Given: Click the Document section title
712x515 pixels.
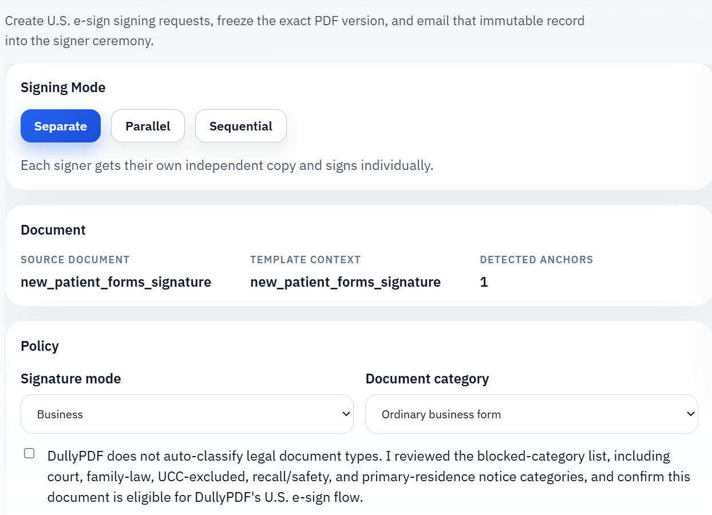Looking at the screenshot, I should coord(53,229).
